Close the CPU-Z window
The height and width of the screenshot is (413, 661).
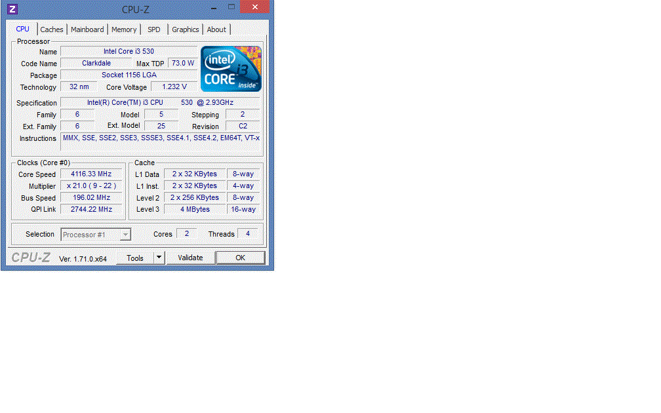[x=255, y=7]
